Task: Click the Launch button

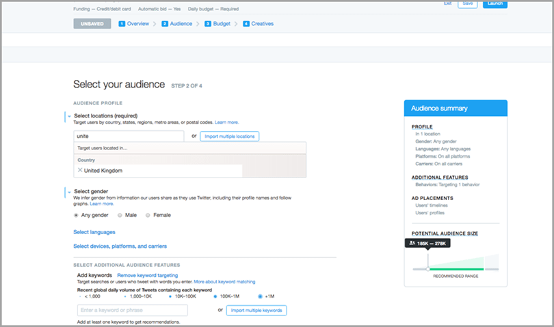Action: [494, 4]
